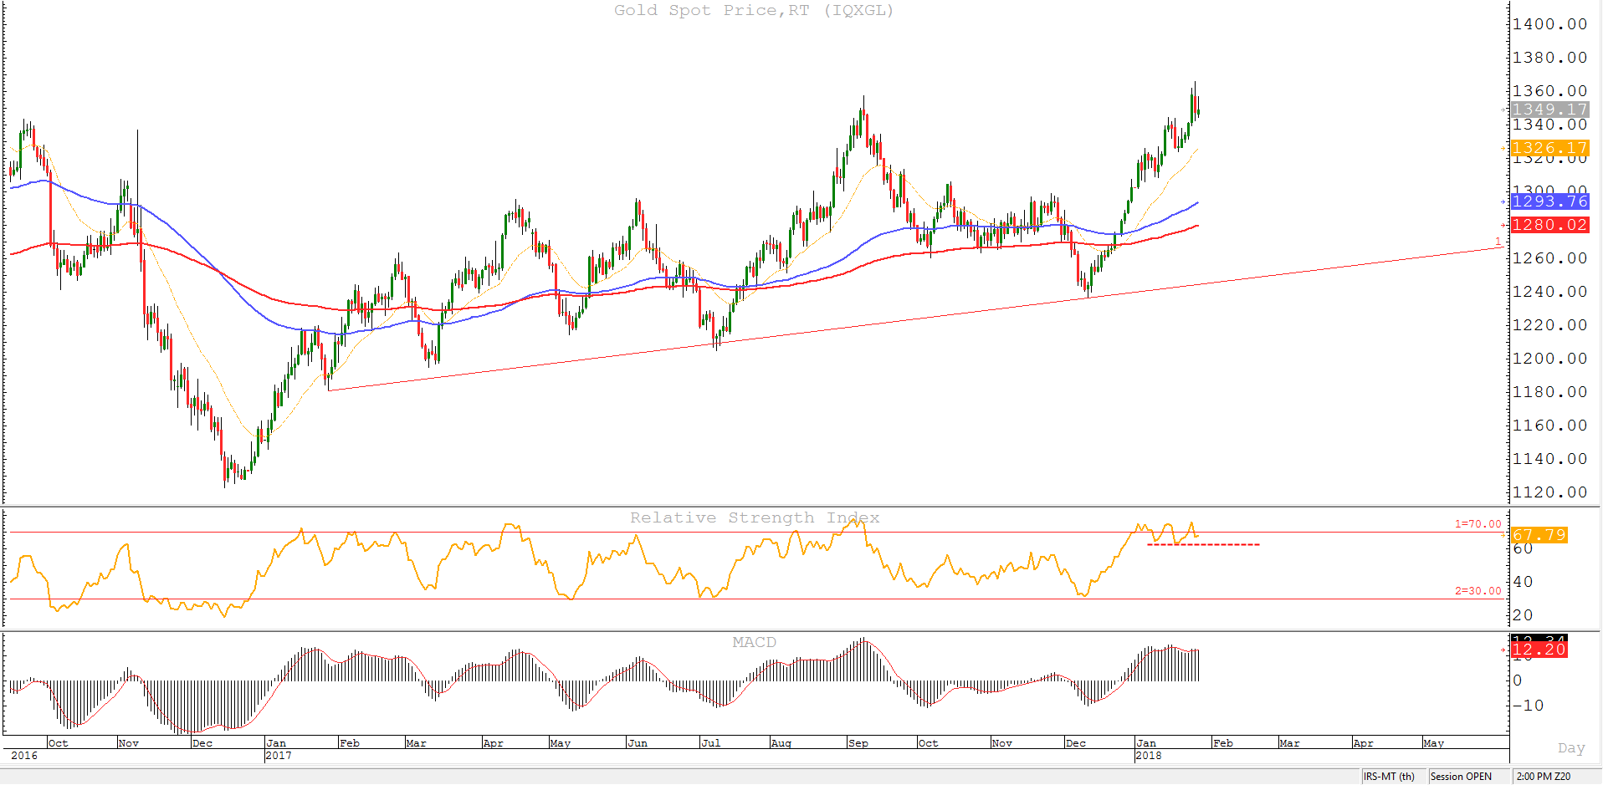The height and width of the screenshot is (785, 1603).
Task: Click the 1360.00 price axis label
Action: 1549,91
